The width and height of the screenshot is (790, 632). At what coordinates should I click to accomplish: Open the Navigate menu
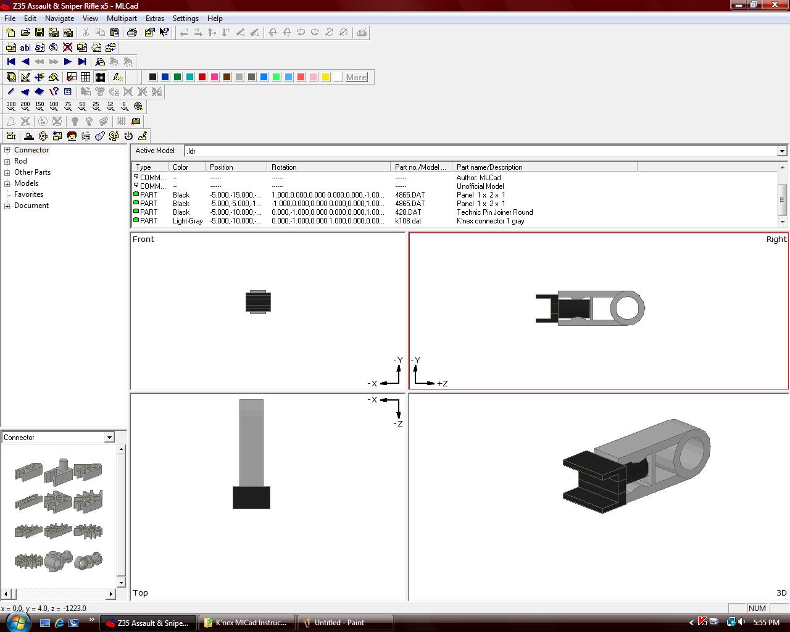60,19
